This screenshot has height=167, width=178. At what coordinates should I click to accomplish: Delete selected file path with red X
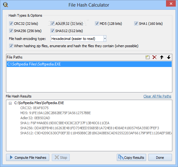(x=155, y=57)
